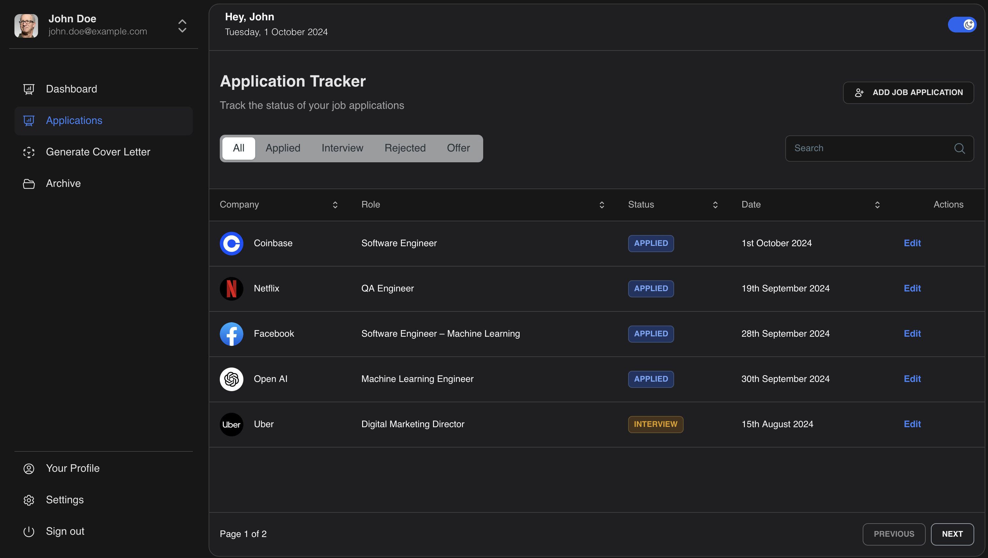
Task: Click the Coinbase company logo
Action: [x=231, y=243]
